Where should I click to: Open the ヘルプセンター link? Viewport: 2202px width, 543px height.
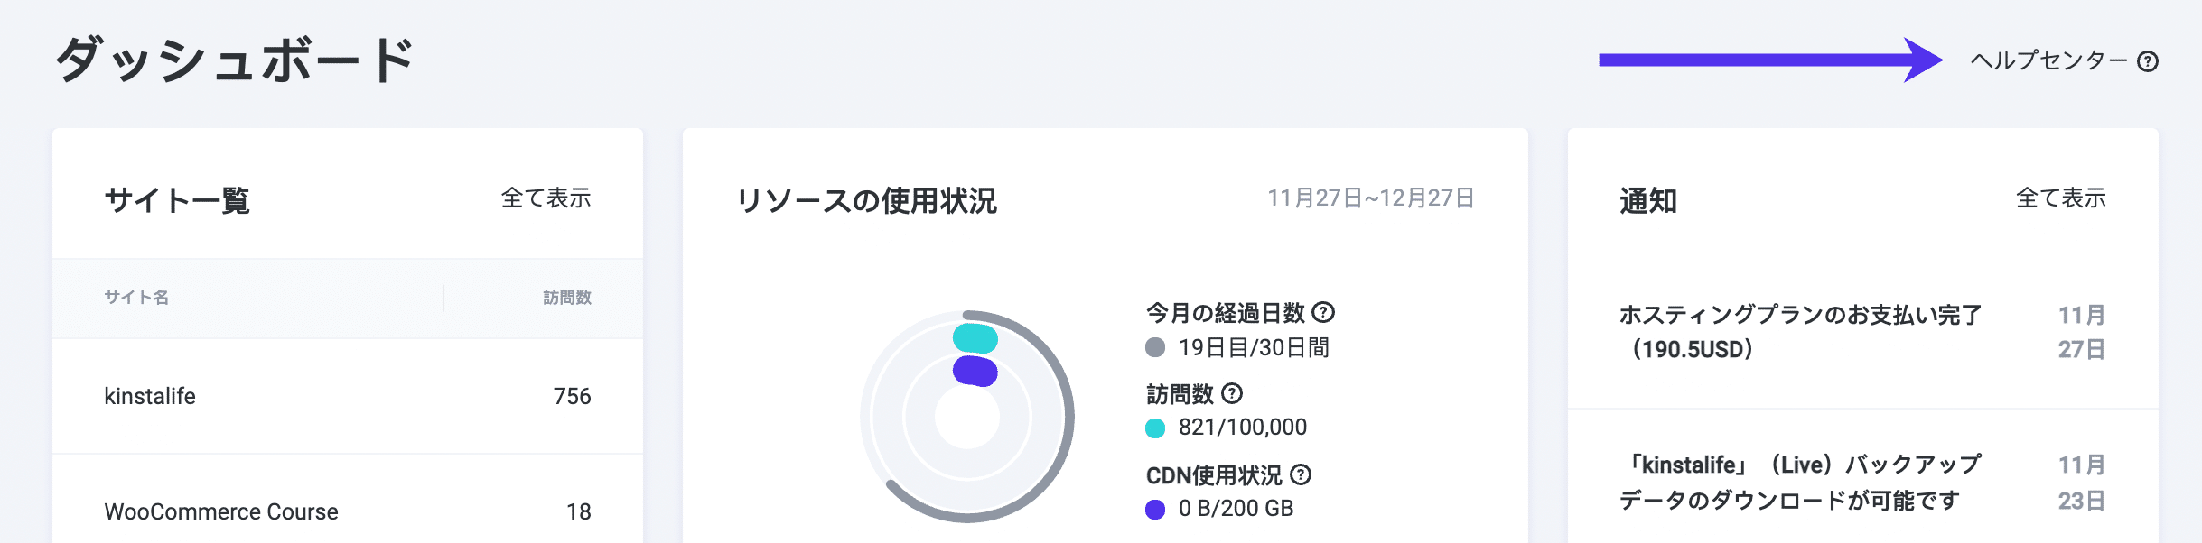pyautogui.click(x=2049, y=60)
